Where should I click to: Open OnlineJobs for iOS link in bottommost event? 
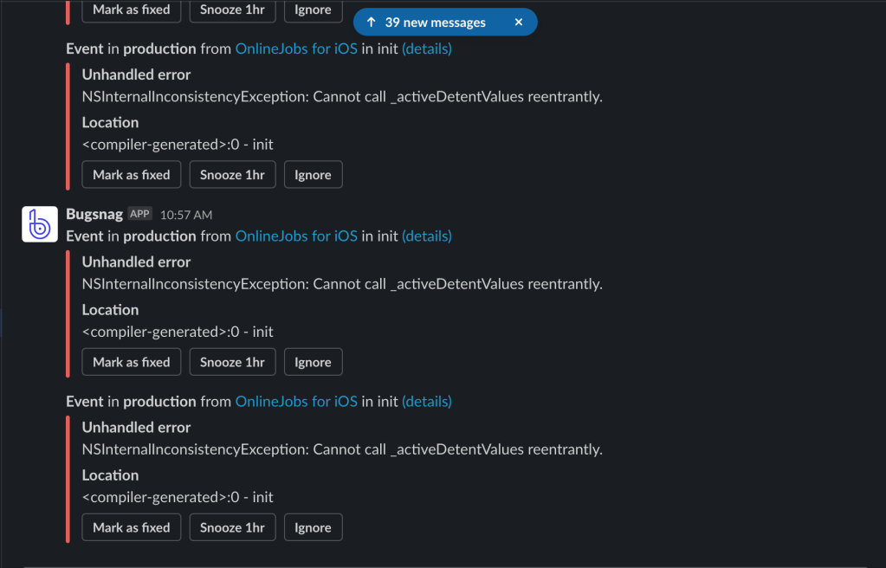296,401
